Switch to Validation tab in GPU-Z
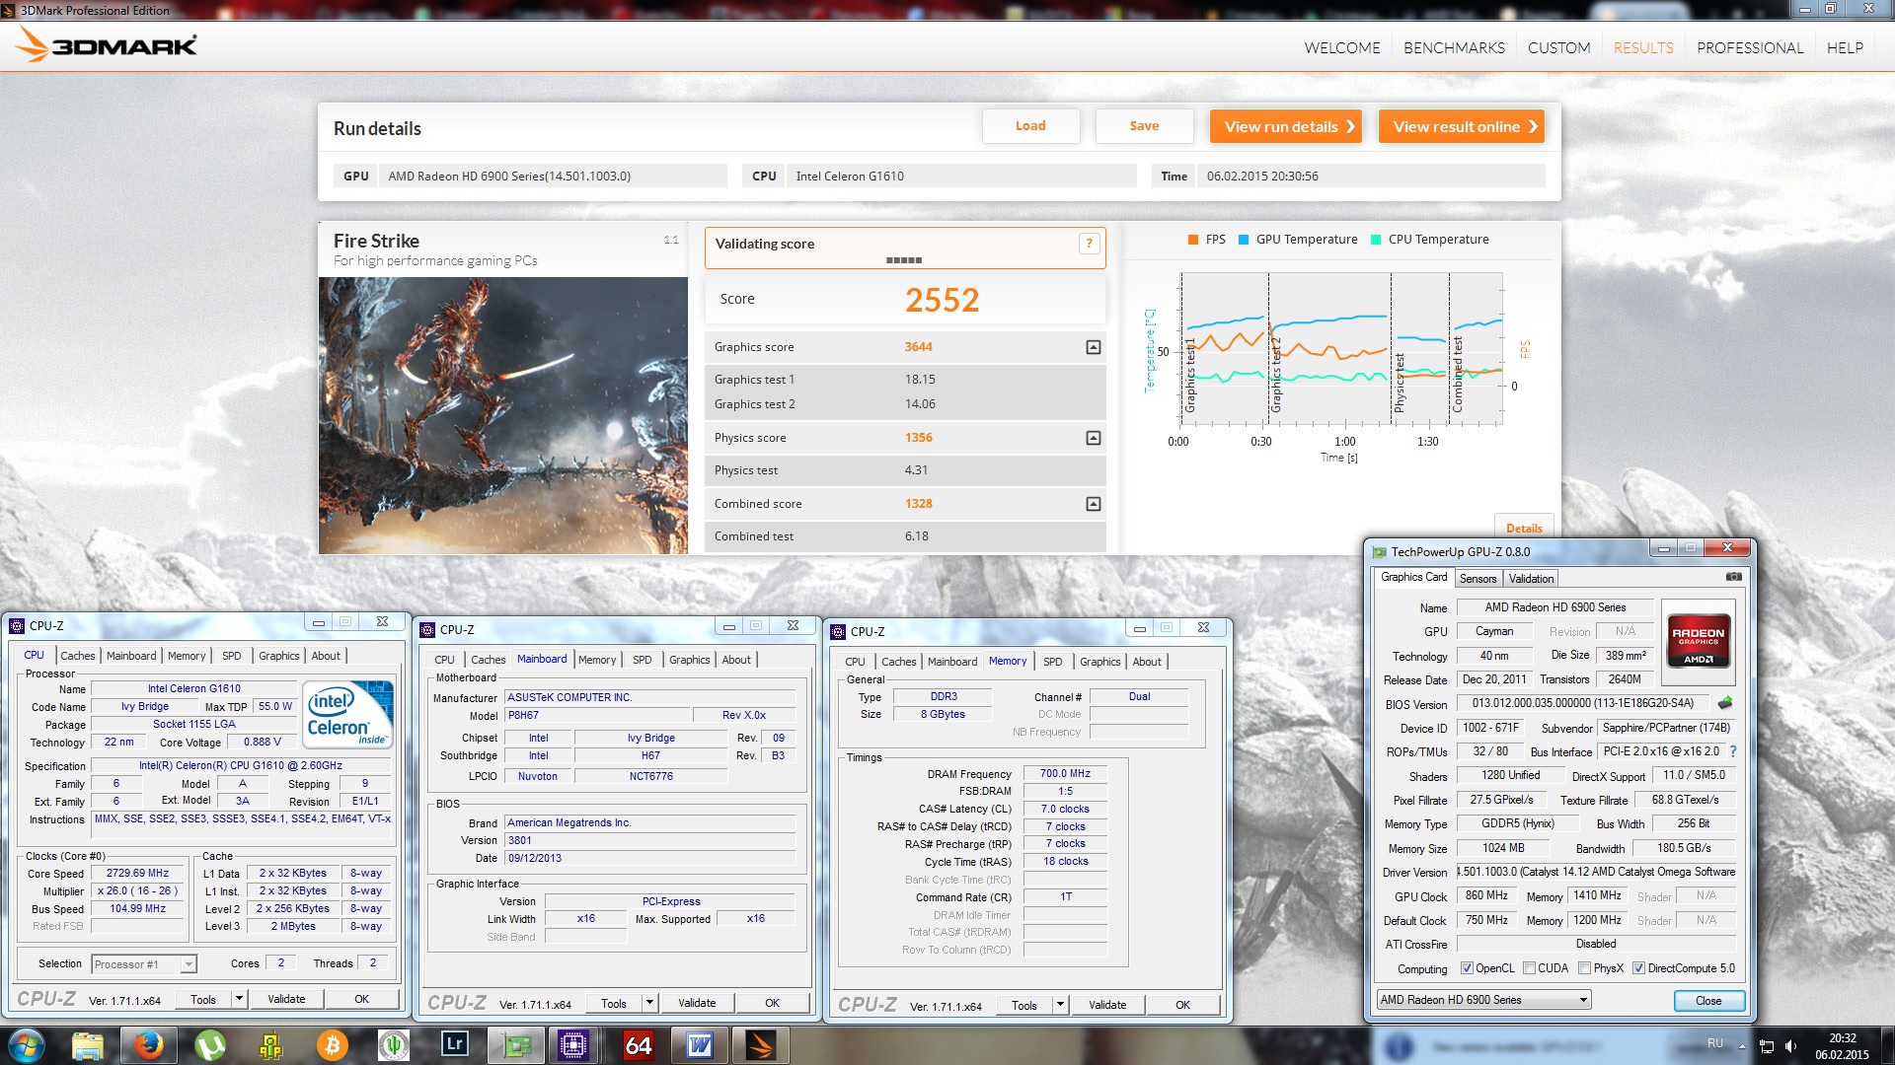The width and height of the screenshot is (1895, 1065). coord(1531,579)
